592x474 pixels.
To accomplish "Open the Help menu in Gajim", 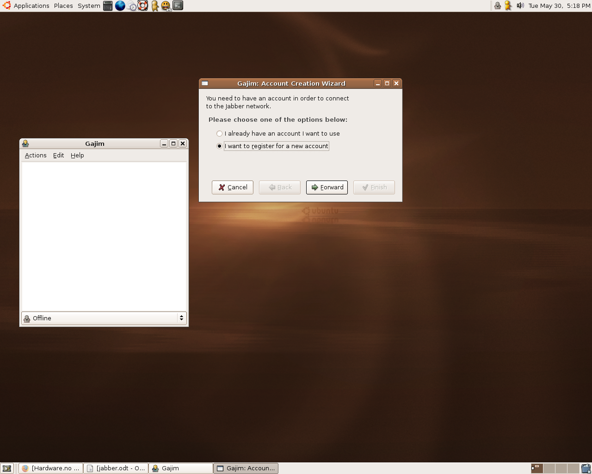I will pos(77,156).
